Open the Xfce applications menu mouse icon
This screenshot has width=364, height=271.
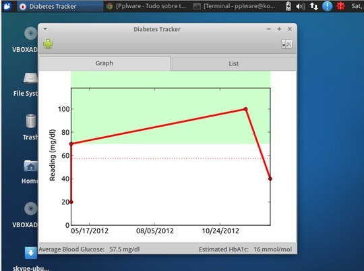click(7, 6)
